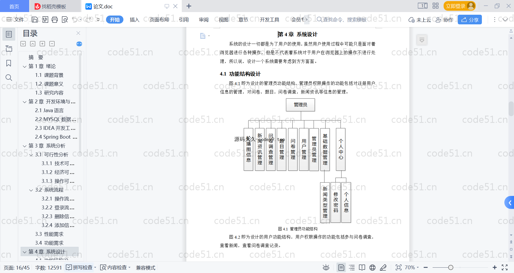Collapse the 3.1 可行性分析 outline node

point(31,155)
